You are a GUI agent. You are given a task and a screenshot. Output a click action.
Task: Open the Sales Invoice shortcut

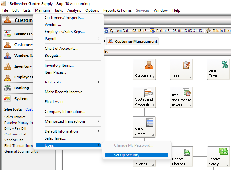click(x=15, y=117)
